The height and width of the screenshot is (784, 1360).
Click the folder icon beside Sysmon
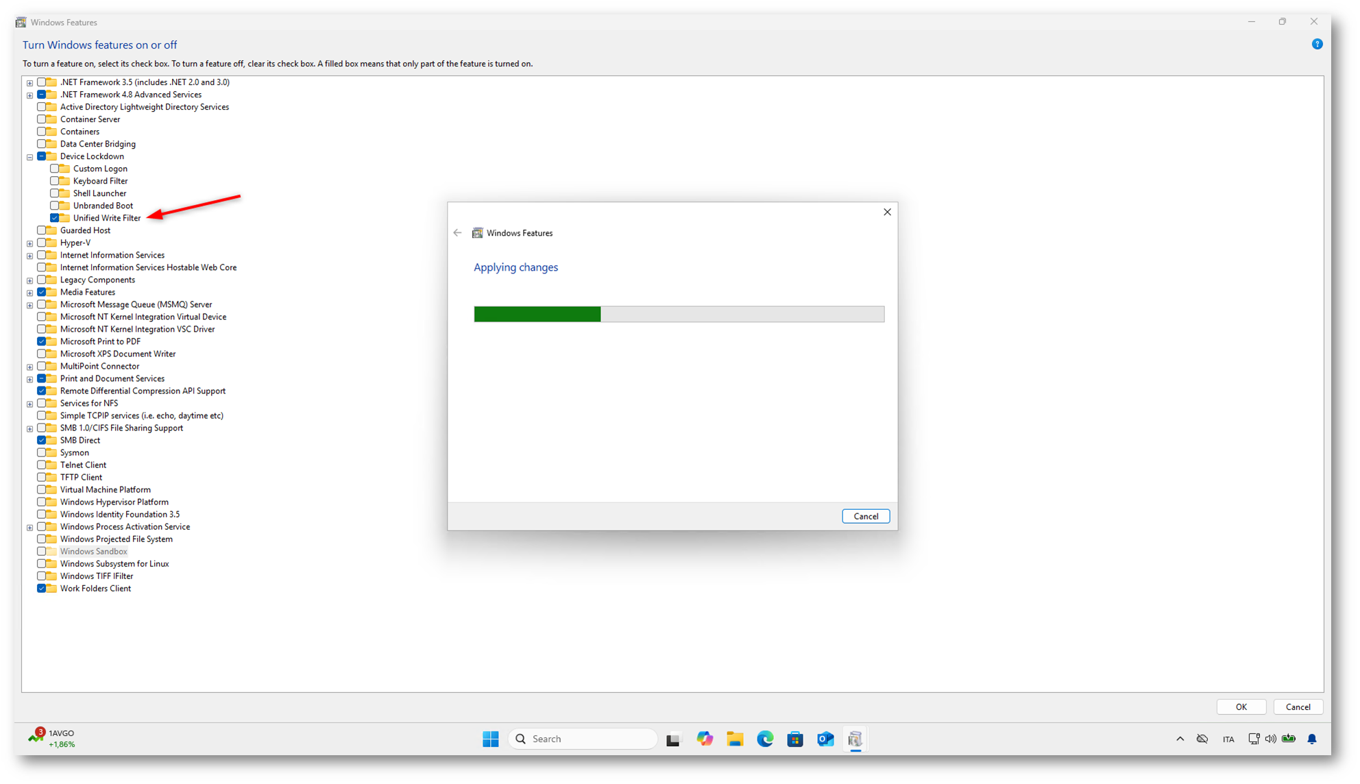point(51,452)
